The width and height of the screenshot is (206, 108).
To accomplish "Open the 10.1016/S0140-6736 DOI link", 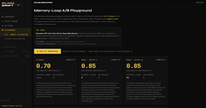I will 46,44.
